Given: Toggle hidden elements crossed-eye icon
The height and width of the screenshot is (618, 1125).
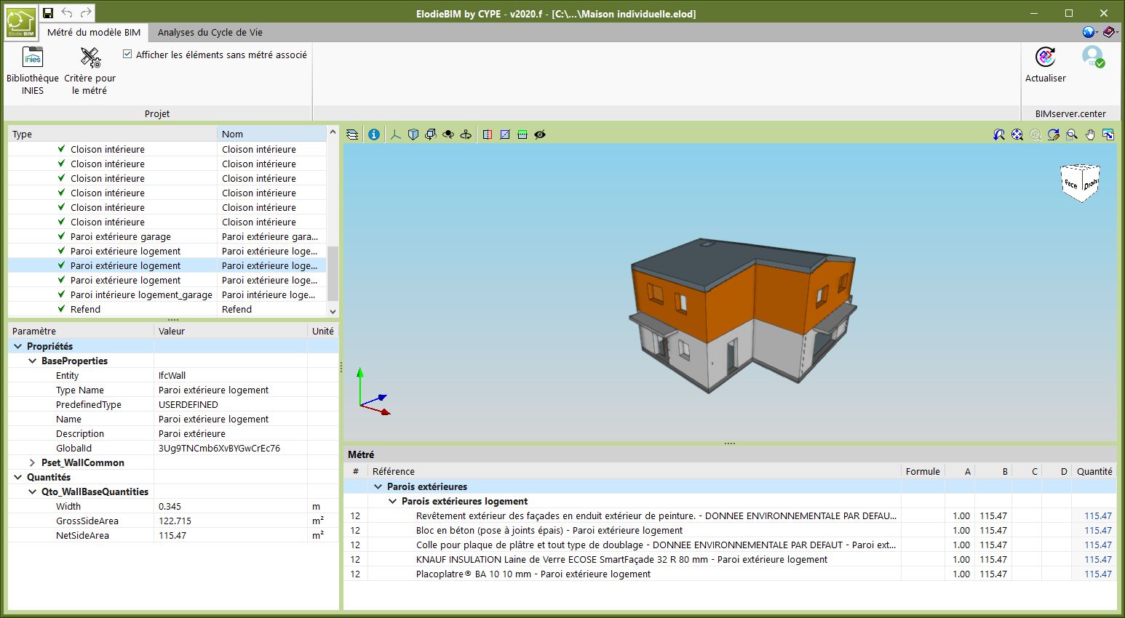Looking at the screenshot, I should tap(540, 135).
